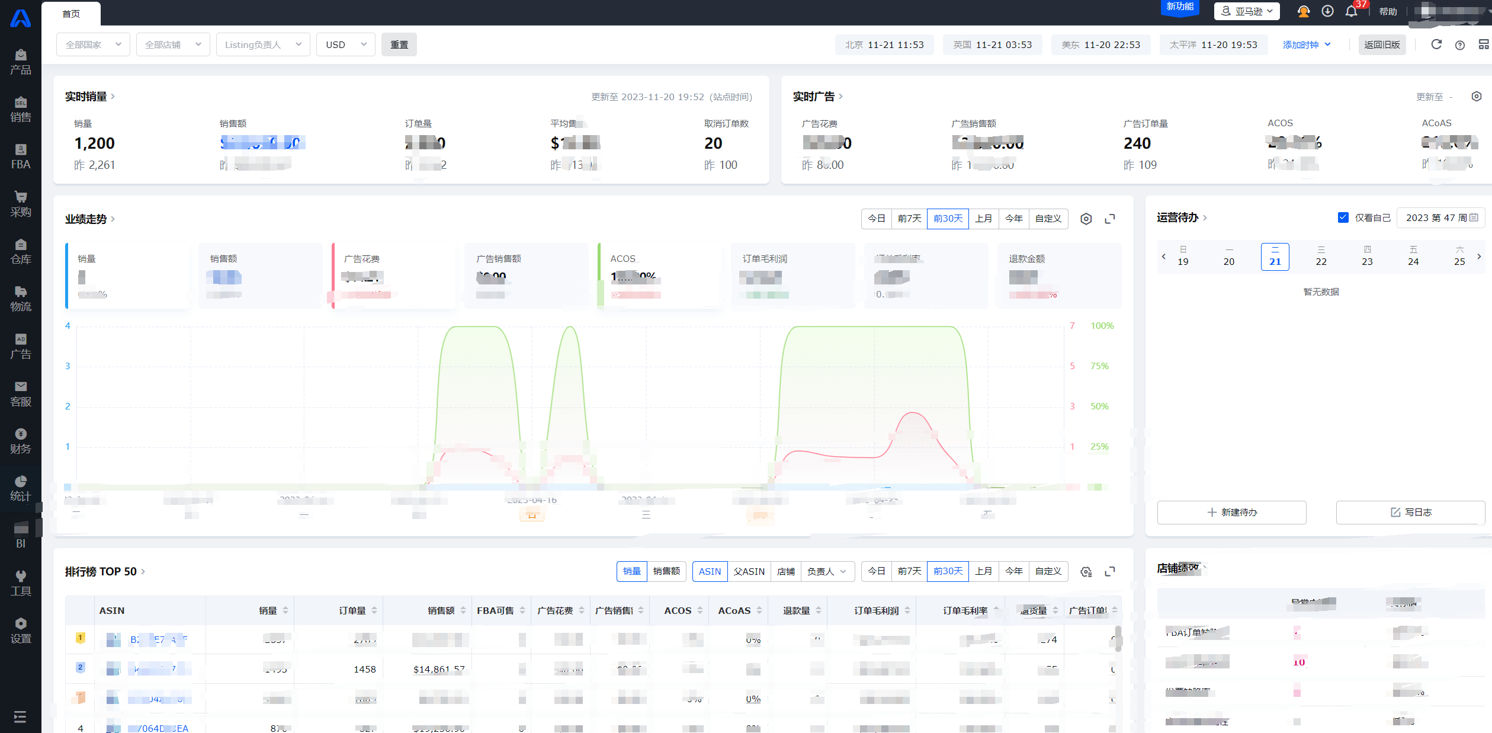Screen dimensions: 1492x733
Task: Toggle the 广告花费 metric card in 业绩走势
Action: click(394, 276)
